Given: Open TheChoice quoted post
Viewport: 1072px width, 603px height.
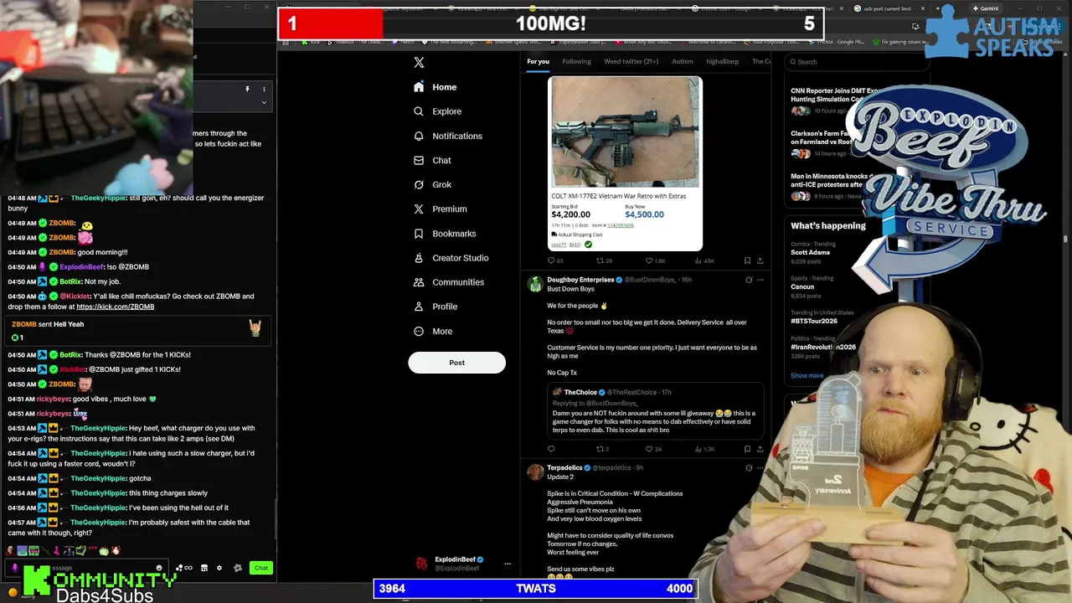Looking at the screenshot, I should tap(656, 411).
